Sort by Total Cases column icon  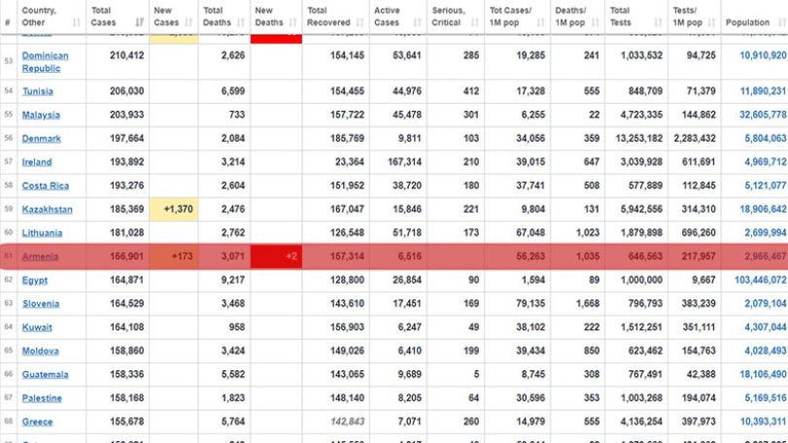[140, 22]
